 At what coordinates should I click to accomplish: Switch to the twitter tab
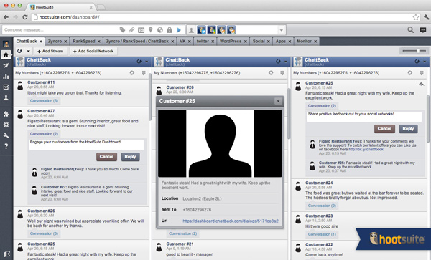(x=203, y=41)
